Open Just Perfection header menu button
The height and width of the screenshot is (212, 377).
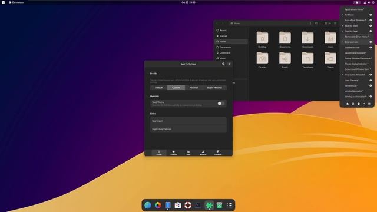point(229,64)
